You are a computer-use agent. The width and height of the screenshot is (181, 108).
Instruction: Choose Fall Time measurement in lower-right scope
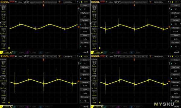(94, 85)
